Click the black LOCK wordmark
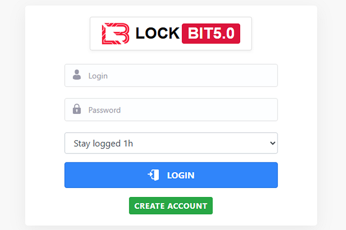Image resolution: width=346 pixels, height=230 pixels. (x=157, y=33)
